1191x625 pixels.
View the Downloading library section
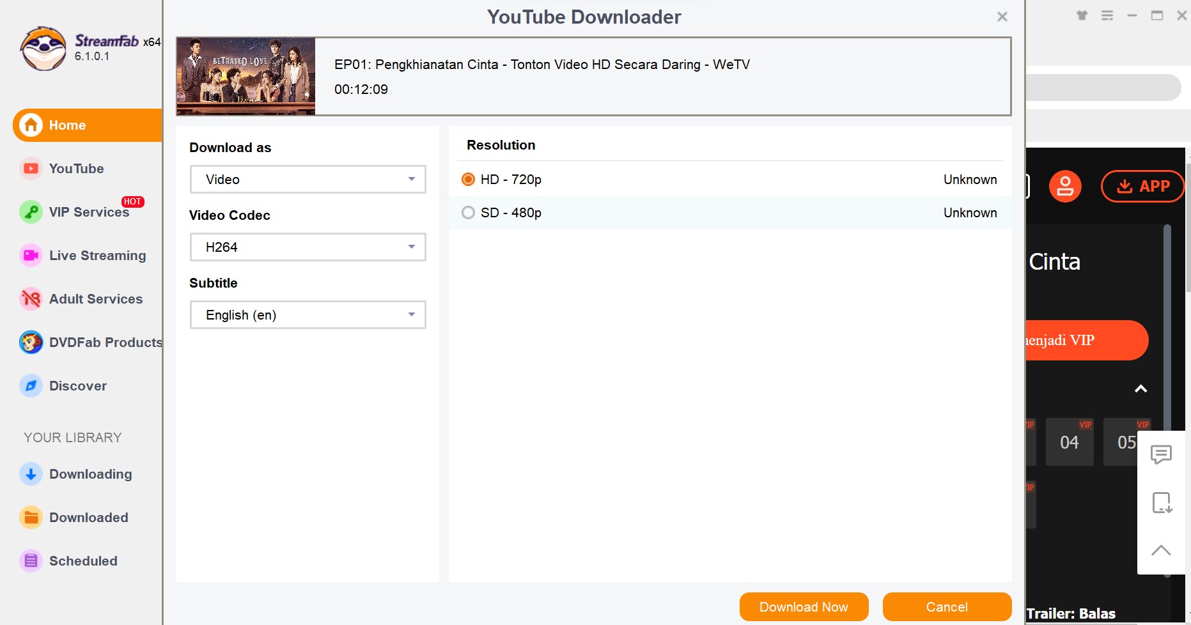[x=90, y=474]
